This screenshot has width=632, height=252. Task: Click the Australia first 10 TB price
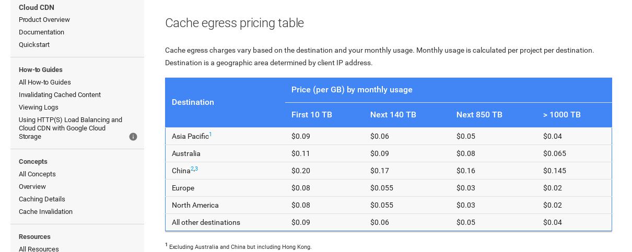click(x=301, y=153)
